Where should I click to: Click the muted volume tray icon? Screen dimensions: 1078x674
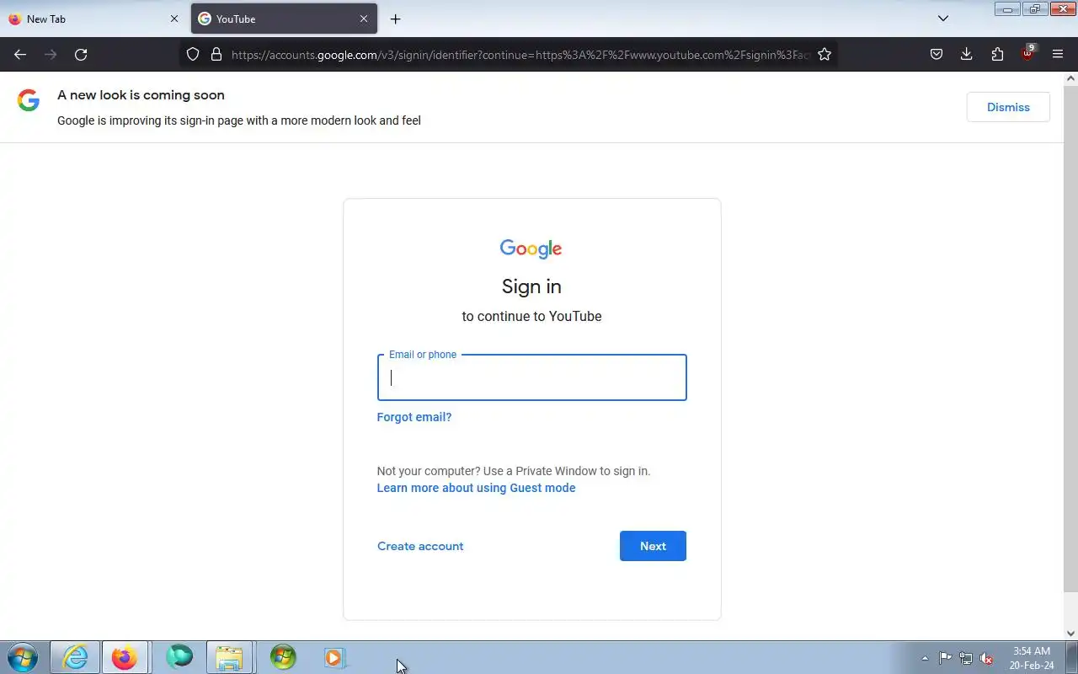(x=986, y=658)
